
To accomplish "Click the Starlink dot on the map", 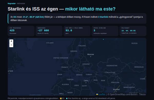I will click(x=103, y=39).
